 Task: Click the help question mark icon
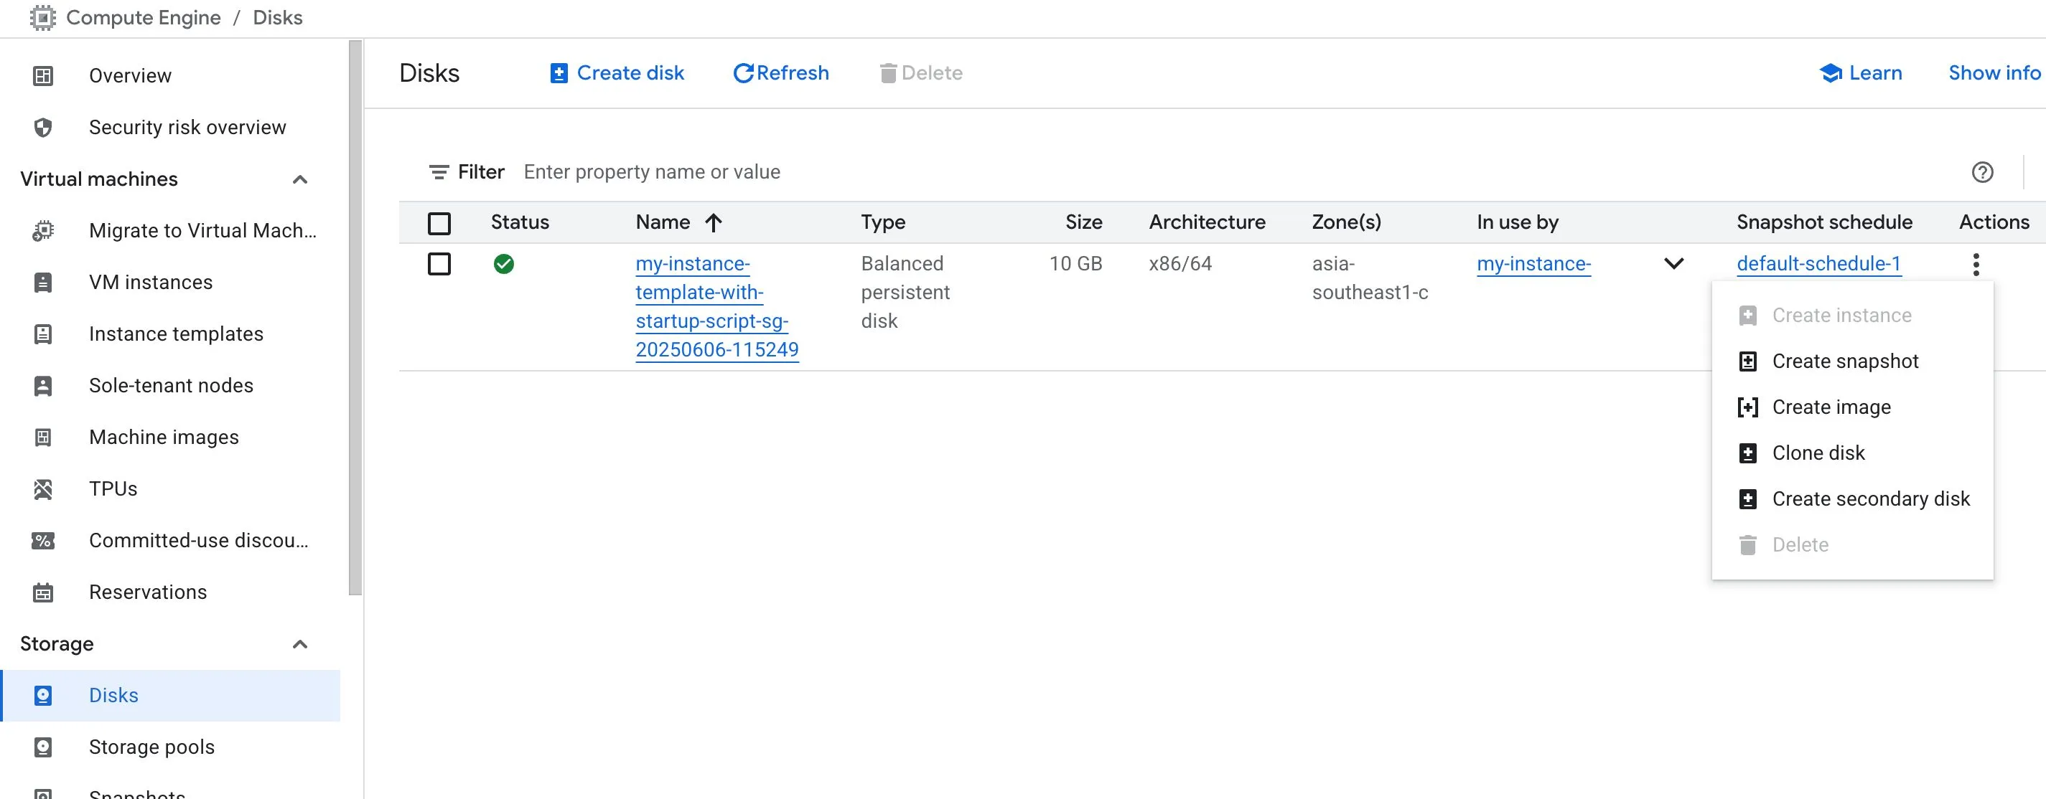pyautogui.click(x=1982, y=172)
